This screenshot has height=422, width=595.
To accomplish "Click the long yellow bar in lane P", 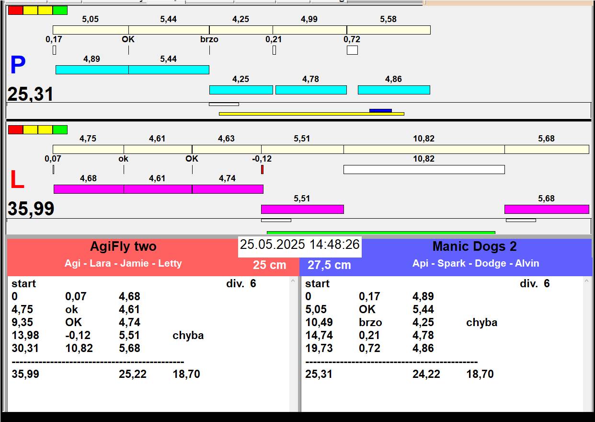I will click(311, 114).
